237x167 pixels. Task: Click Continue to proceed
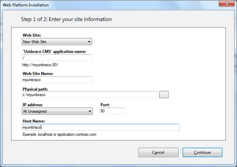pyautogui.click(x=202, y=152)
